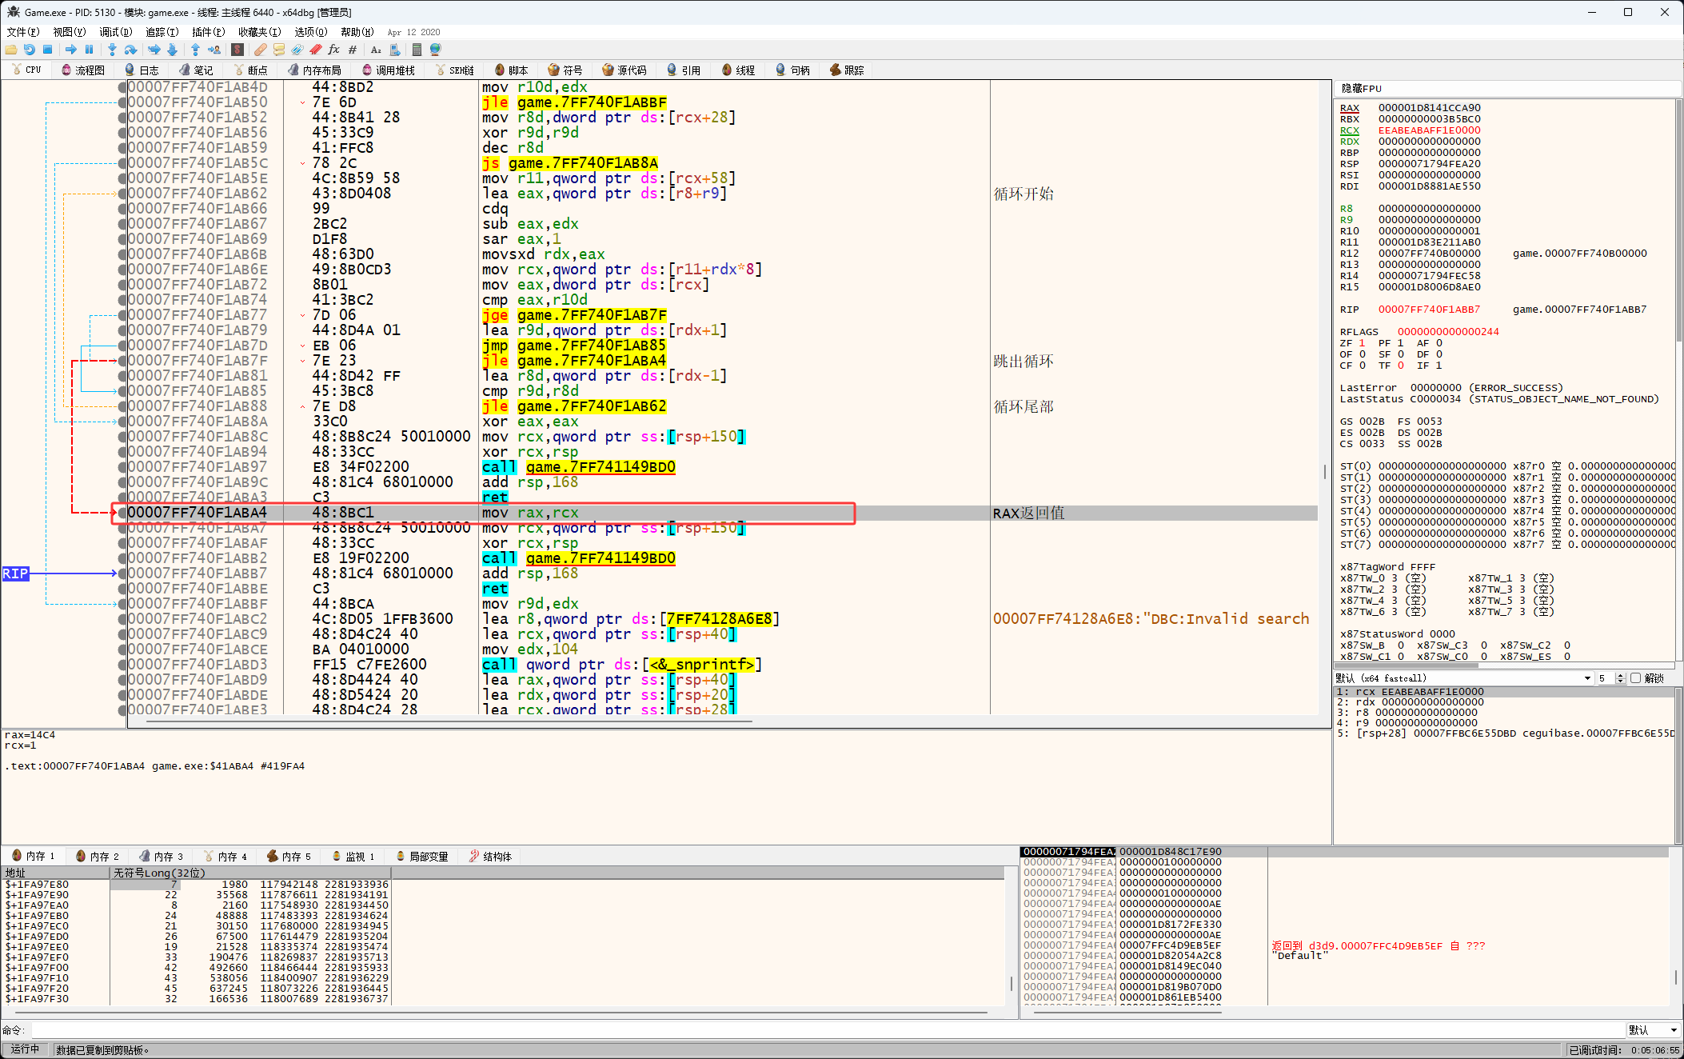Click the stop debugging square icon
Image resolution: width=1684 pixels, height=1059 pixels.
point(47,50)
